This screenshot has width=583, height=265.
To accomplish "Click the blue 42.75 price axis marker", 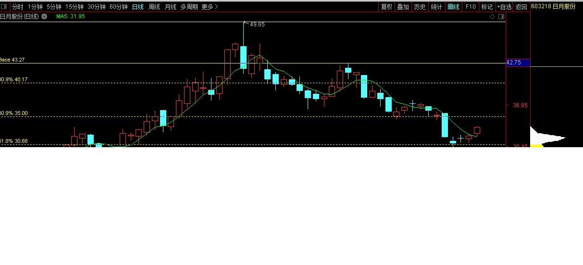I will pos(518,63).
